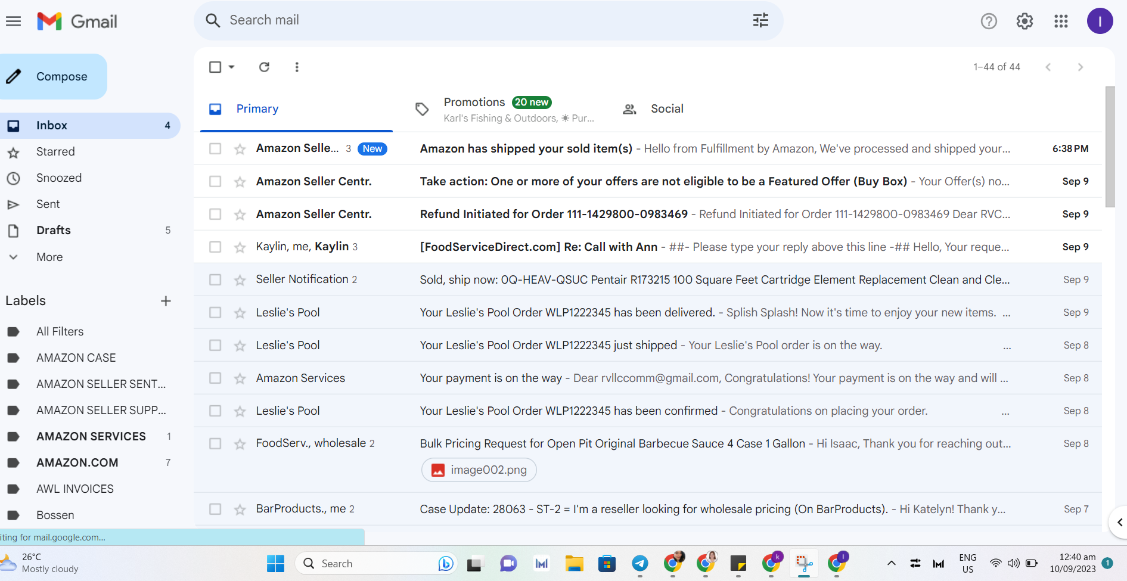
Task: Open the Google apps grid
Action: [x=1061, y=21]
